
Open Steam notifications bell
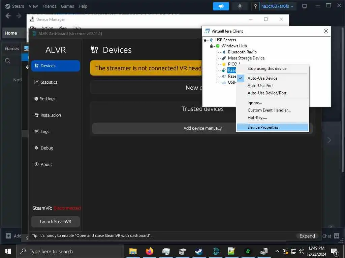point(240,6)
